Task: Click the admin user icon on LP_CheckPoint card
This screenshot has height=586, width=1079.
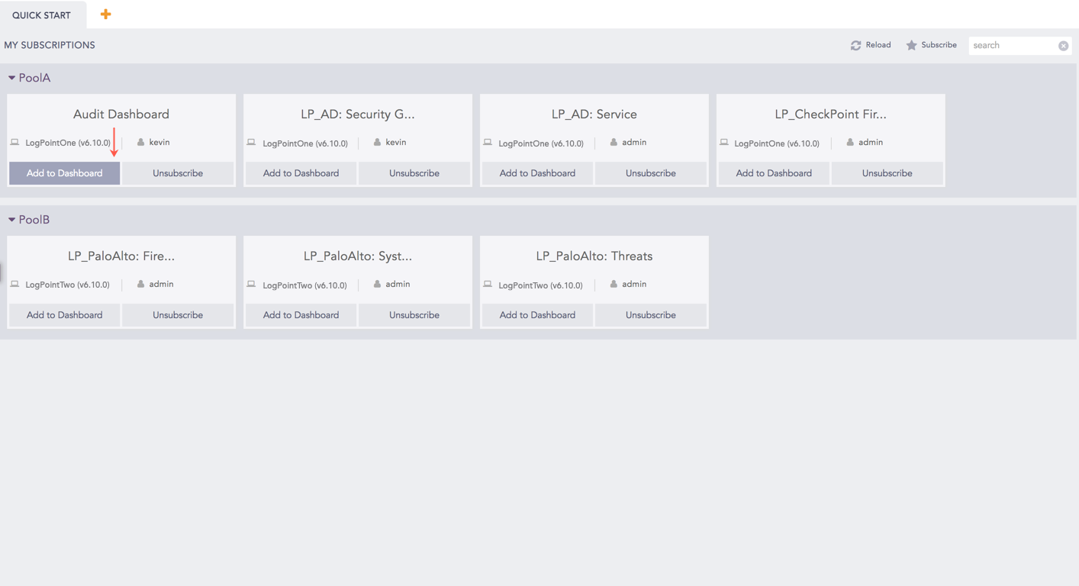Action: (850, 142)
